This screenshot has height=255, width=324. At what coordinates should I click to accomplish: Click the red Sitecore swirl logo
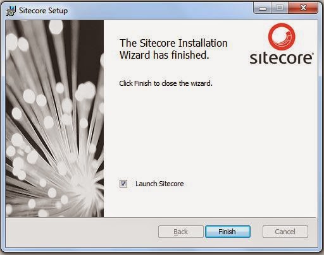282,36
